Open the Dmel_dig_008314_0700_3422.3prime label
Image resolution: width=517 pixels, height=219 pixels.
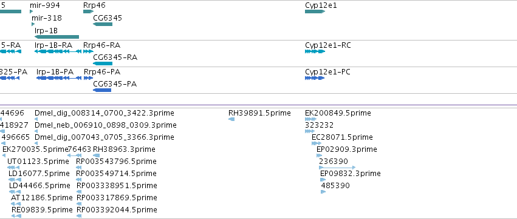coord(104,113)
